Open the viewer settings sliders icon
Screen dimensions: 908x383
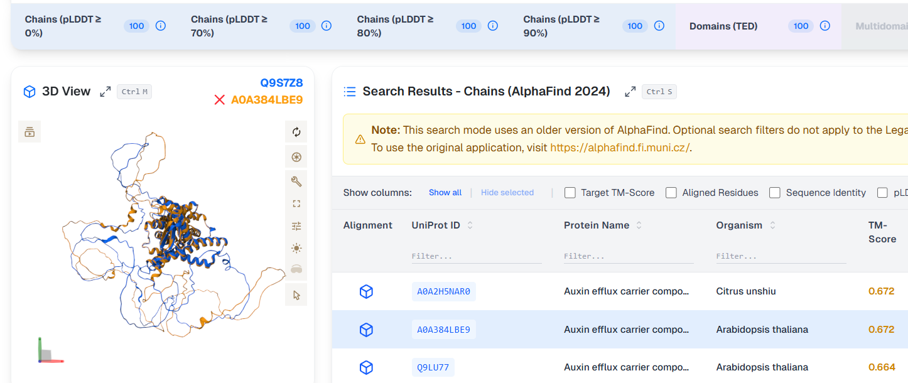(x=296, y=226)
